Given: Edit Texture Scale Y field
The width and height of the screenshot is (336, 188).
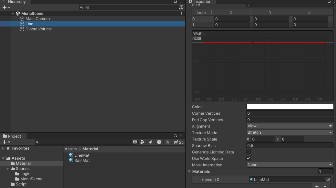Looking at the screenshot, I should coord(292,139).
